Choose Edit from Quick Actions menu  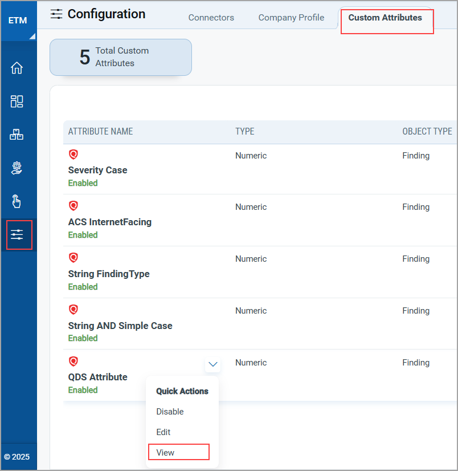click(x=163, y=432)
